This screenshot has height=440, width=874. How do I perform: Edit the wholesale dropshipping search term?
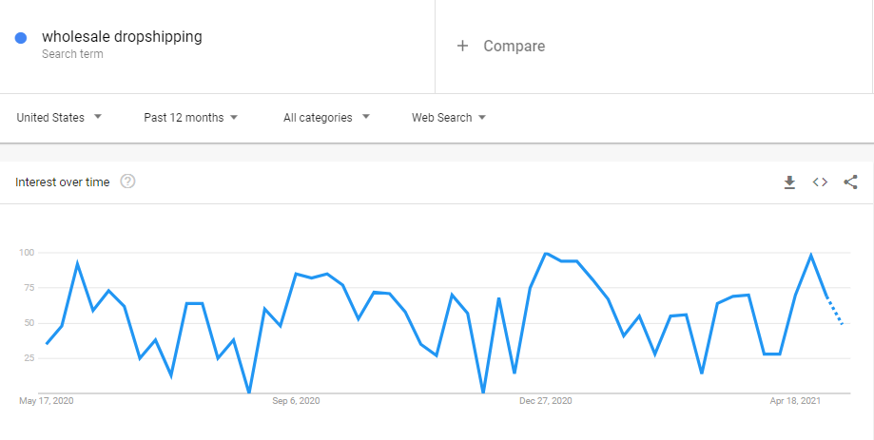click(x=122, y=37)
